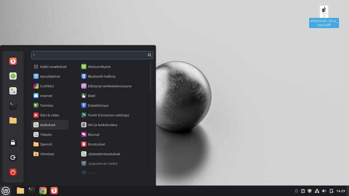Open the network connections tray icon
The width and height of the screenshot is (349, 196).
click(317, 191)
